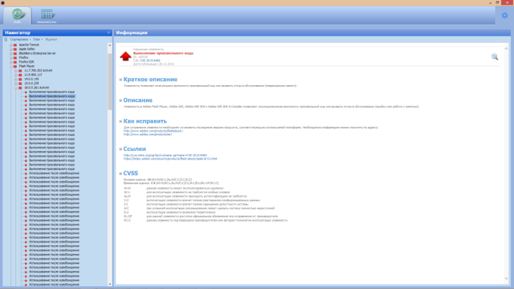Click the red icon beside Flash Player

[x=15, y=66]
